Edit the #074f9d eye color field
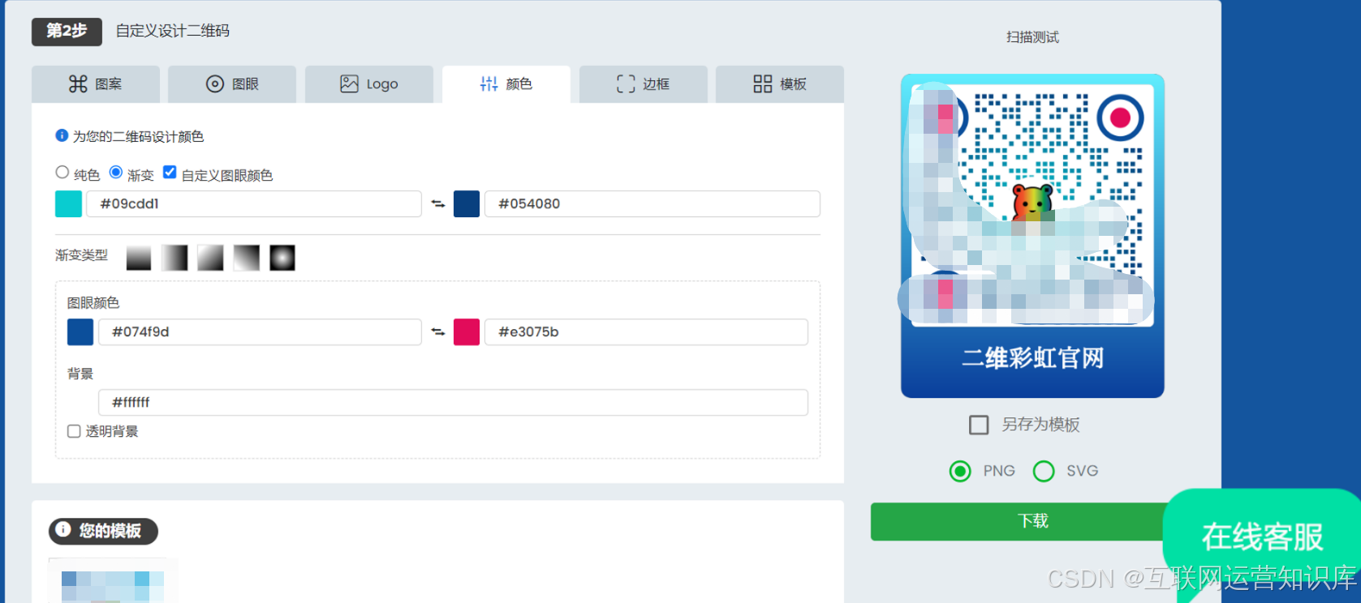This screenshot has width=1361, height=603. (260, 331)
